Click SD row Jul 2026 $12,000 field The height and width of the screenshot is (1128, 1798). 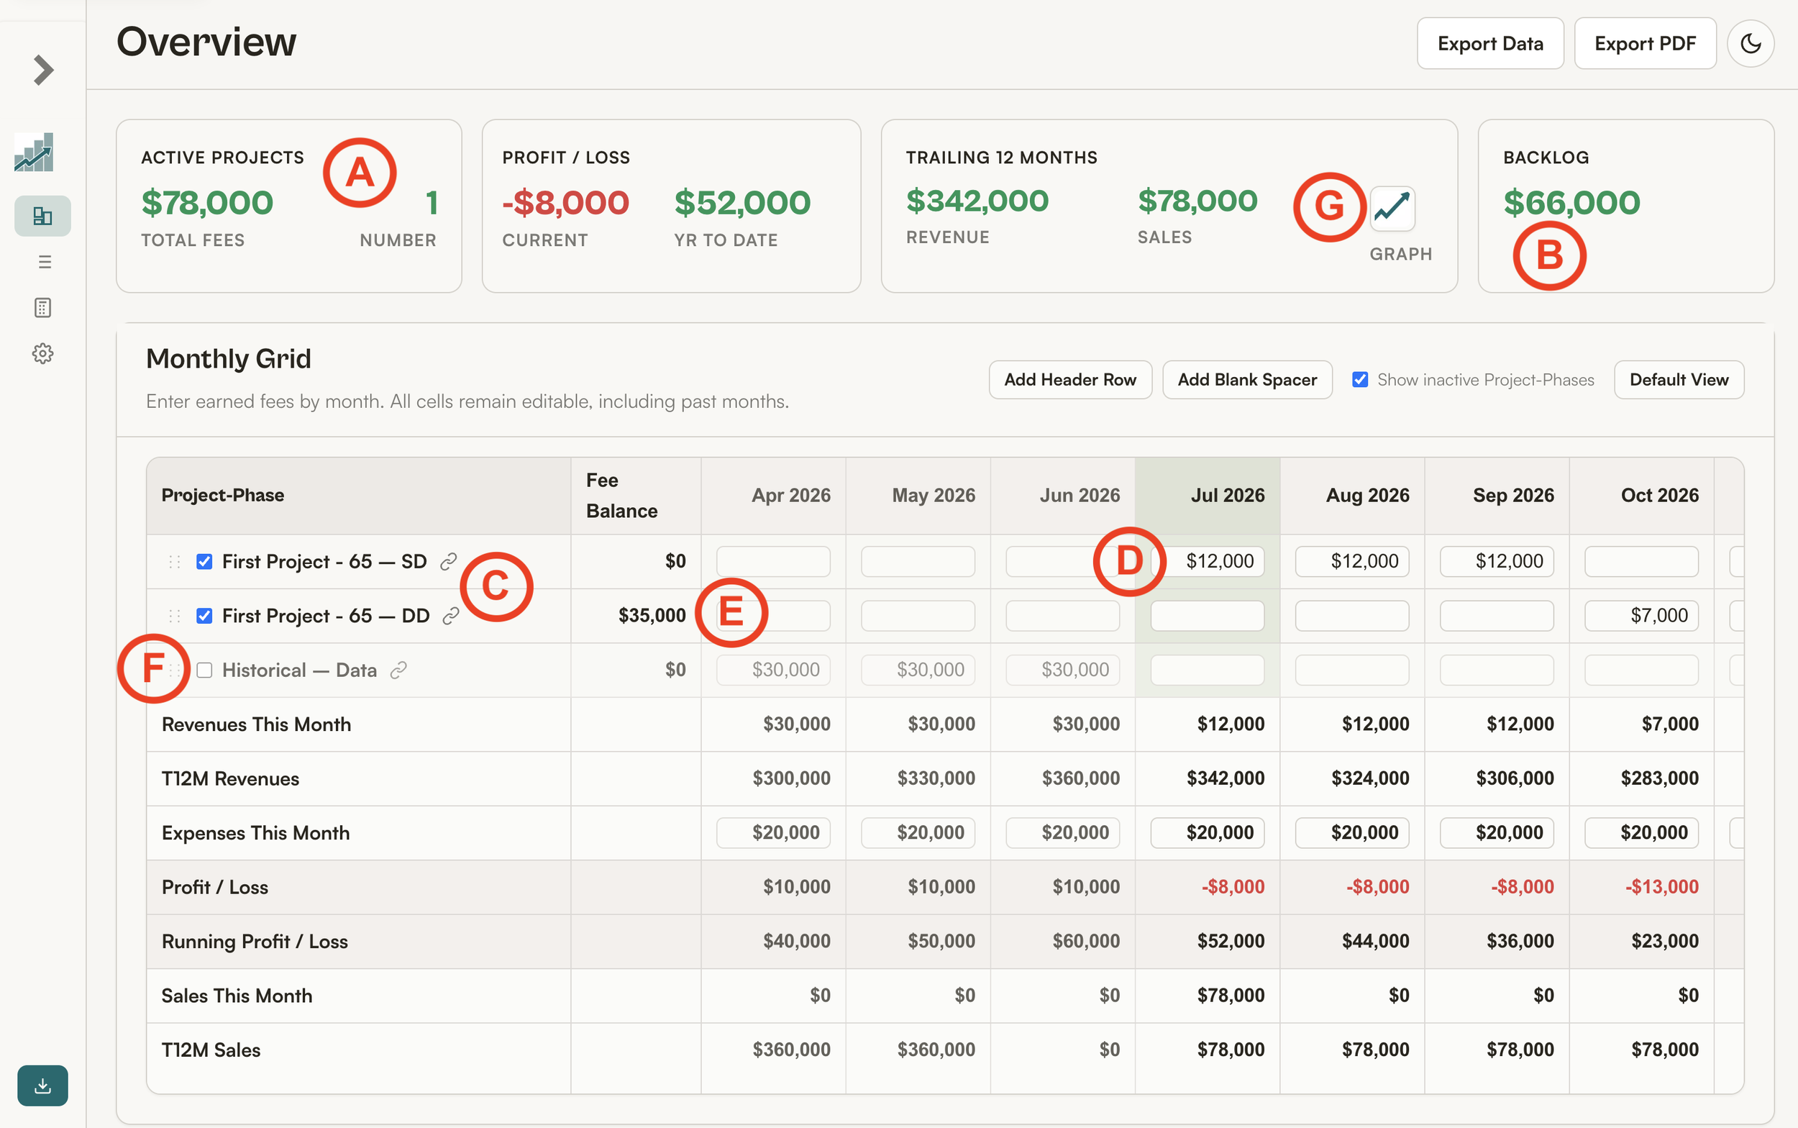coord(1207,561)
